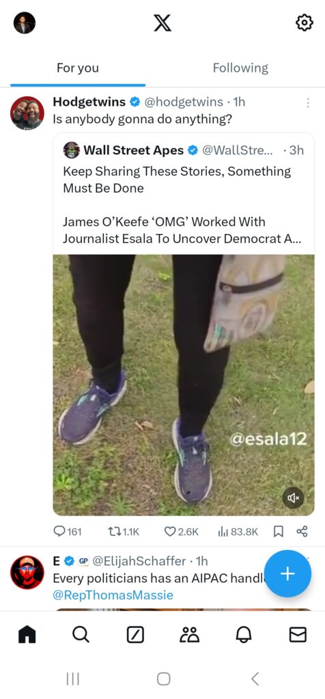Play the quoted Wall Street Apes video
This screenshot has width=325, height=699.
click(x=183, y=385)
